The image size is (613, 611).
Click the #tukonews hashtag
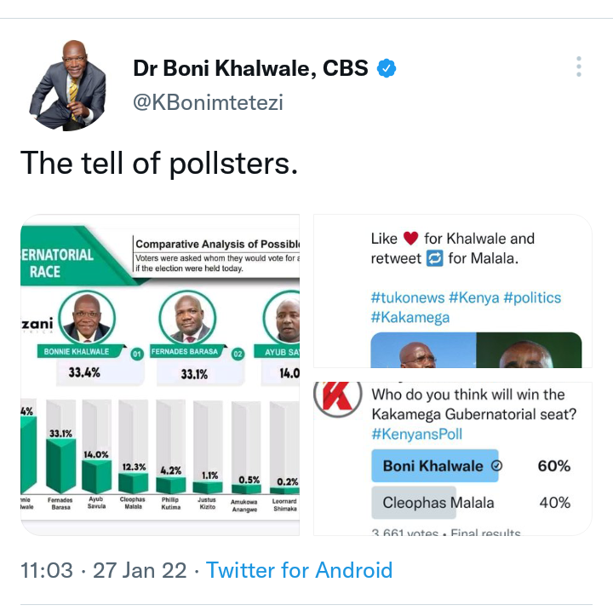[x=408, y=297]
